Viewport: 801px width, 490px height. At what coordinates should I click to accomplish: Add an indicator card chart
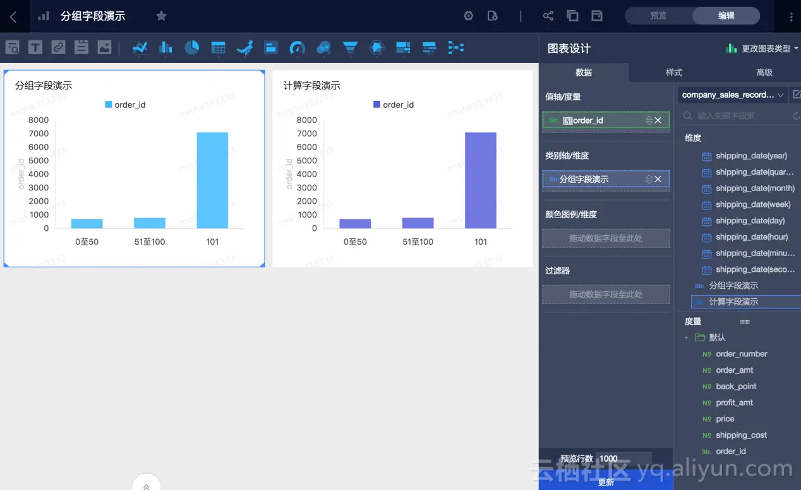(271, 48)
